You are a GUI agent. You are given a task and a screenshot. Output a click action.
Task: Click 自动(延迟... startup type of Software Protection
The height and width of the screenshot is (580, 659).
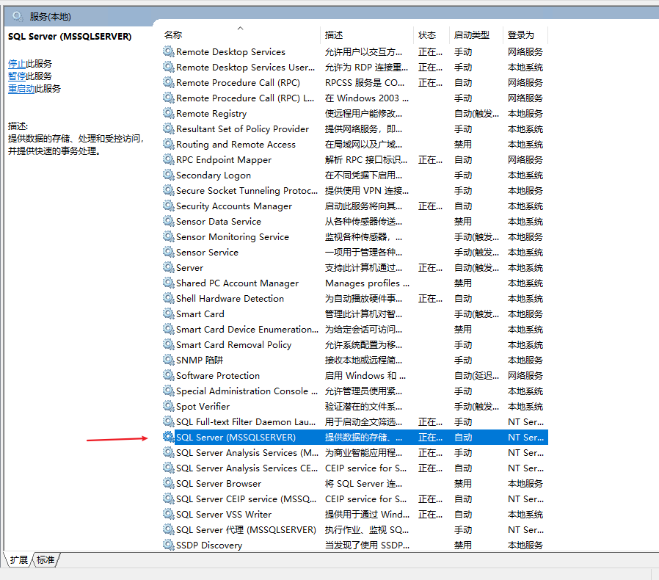476,376
